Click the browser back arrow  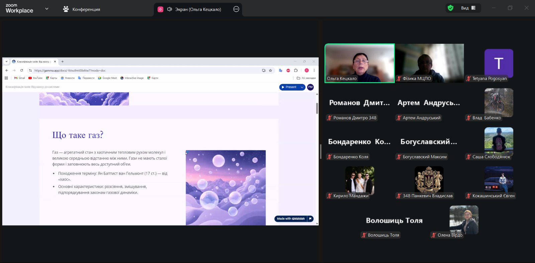click(7, 71)
